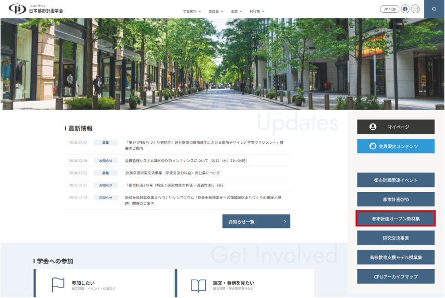Screen dimensions: 445x298
Task: Open the 都市計画CPD button
Action: tap(395, 199)
